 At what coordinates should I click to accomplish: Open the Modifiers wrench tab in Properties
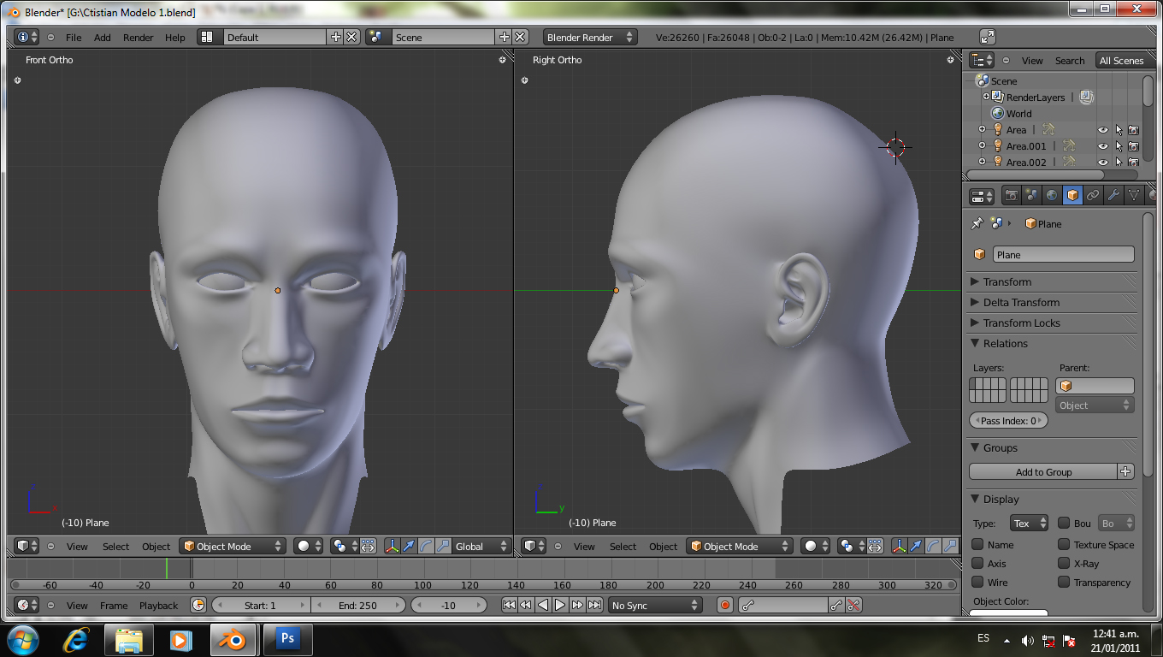tap(1113, 196)
